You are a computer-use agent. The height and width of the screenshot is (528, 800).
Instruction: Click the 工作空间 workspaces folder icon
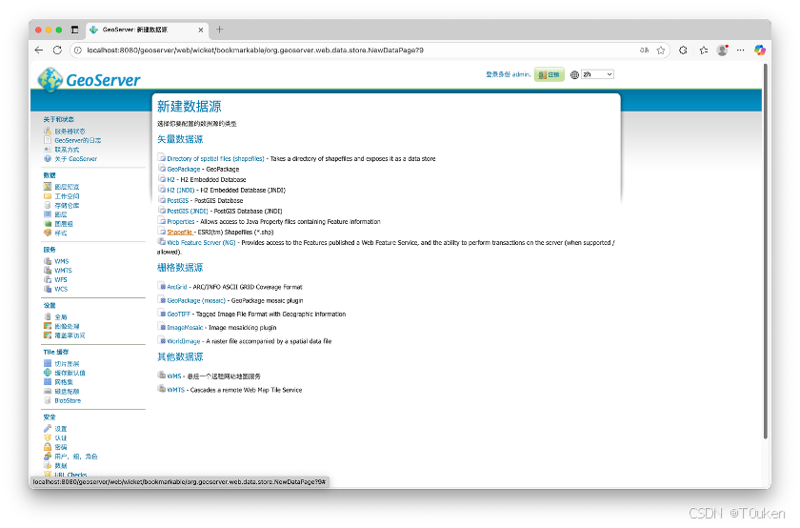click(48, 196)
